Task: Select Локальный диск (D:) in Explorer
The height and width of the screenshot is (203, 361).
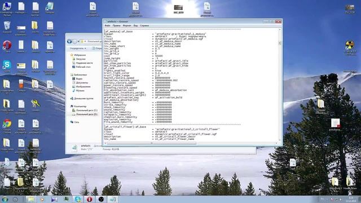Action: [85, 114]
